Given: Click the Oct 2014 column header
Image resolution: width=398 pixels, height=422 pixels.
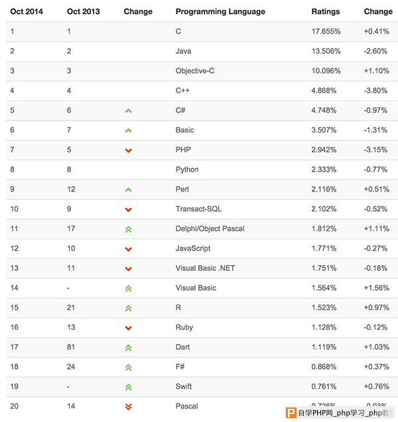Looking at the screenshot, I should point(27,11).
